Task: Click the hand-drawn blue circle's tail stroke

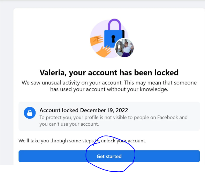Action: (97, 143)
